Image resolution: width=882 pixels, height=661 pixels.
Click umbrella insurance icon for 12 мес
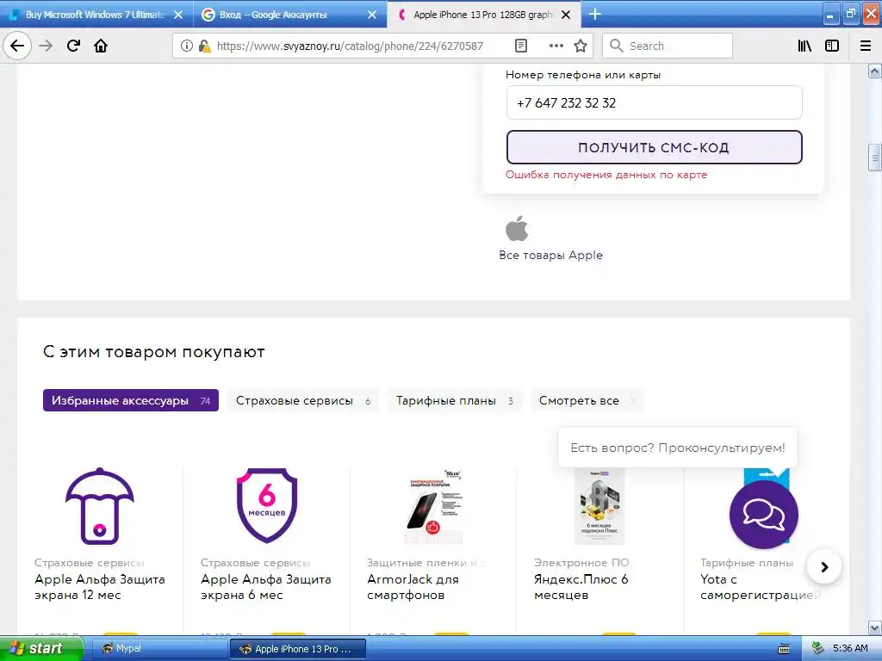coord(100,506)
